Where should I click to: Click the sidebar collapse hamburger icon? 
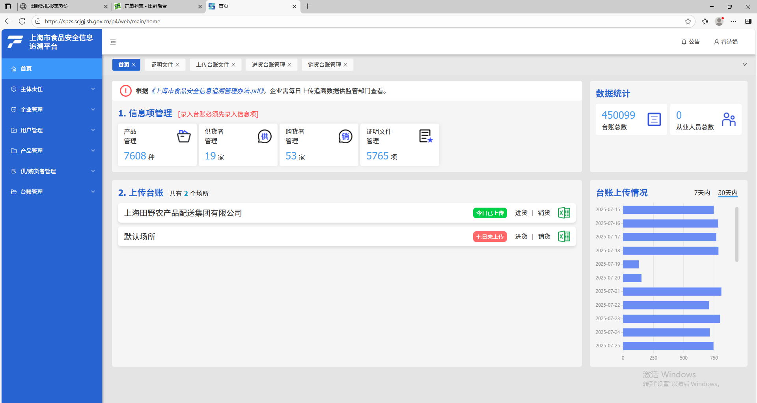113,42
